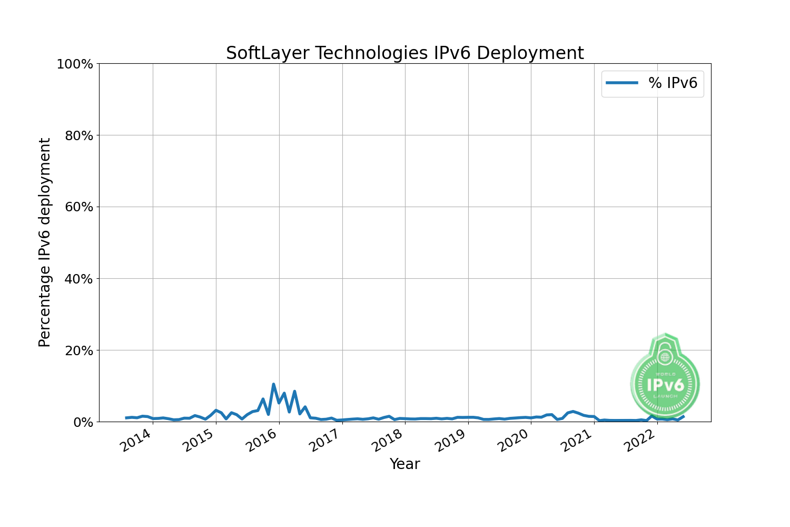Click the 40% y-axis tick label
790x527 pixels.
coord(78,279)
